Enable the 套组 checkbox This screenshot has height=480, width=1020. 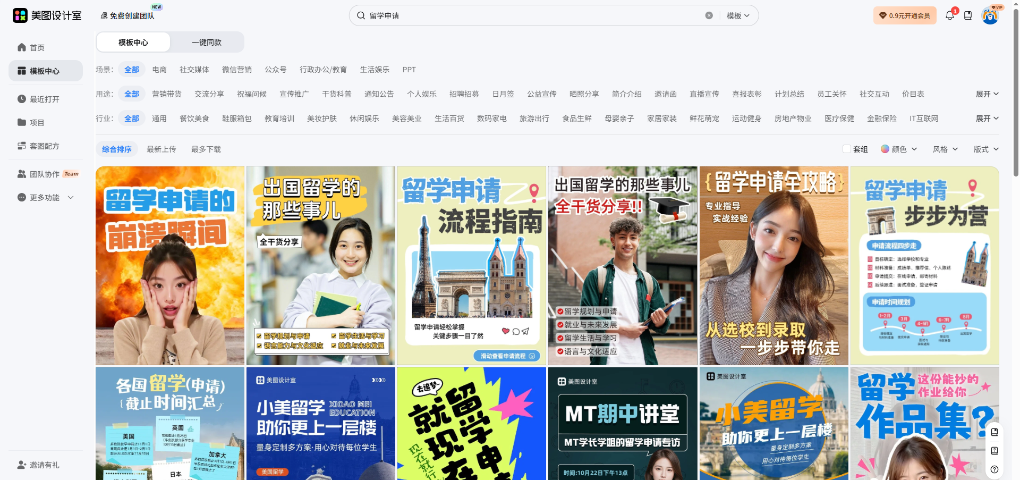click(x=847, y=149)
